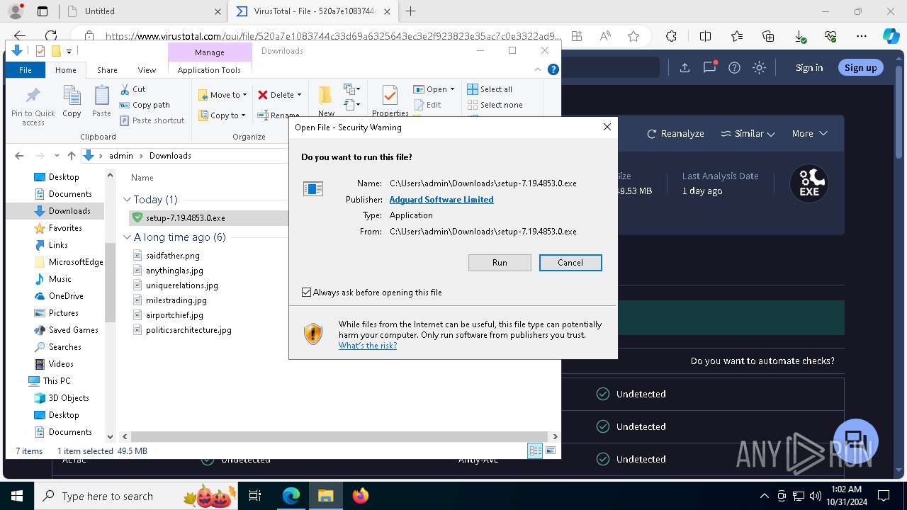This screenshot has width=907, height=510.
Task: Open Adguard Software Limited publisher link
Action: point(441,200)
